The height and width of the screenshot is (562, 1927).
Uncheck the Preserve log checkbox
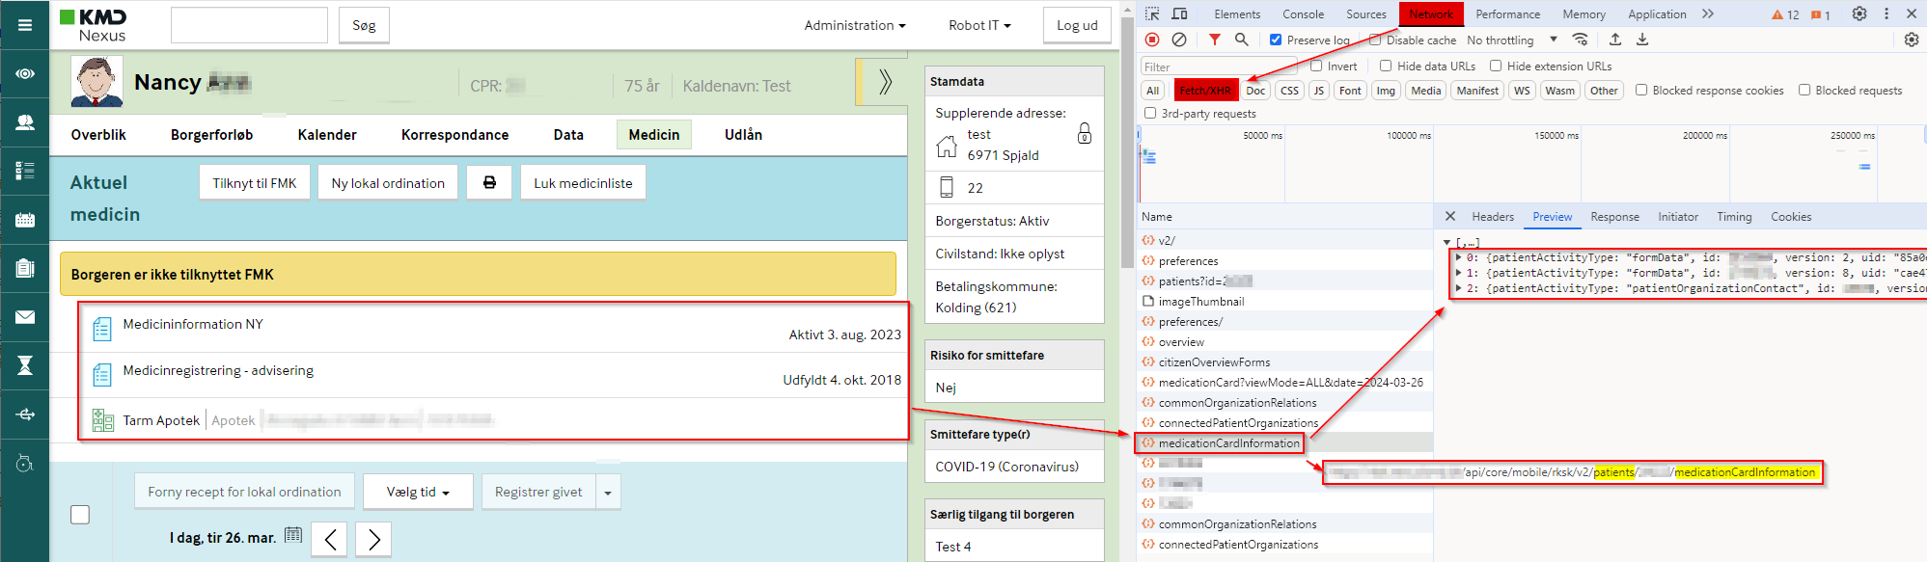coord(1276,40)
